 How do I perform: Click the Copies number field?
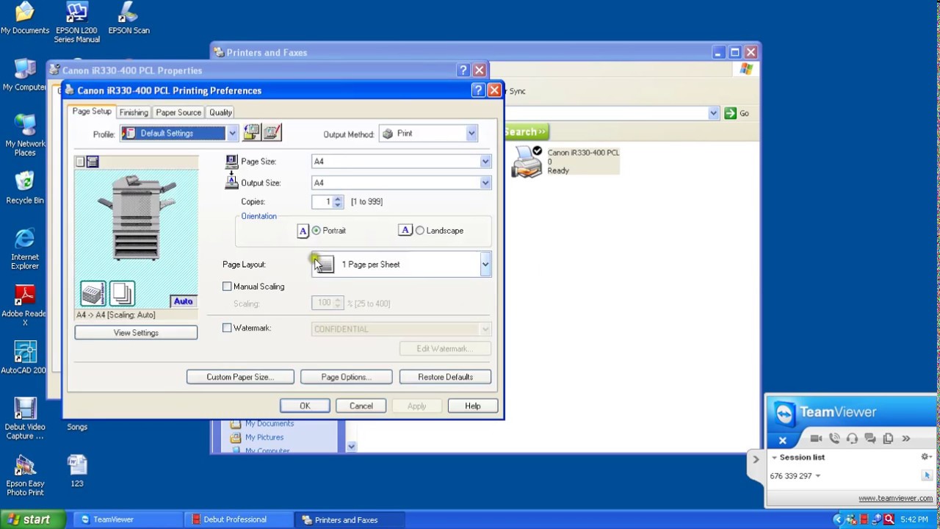(x=322, y=201)
